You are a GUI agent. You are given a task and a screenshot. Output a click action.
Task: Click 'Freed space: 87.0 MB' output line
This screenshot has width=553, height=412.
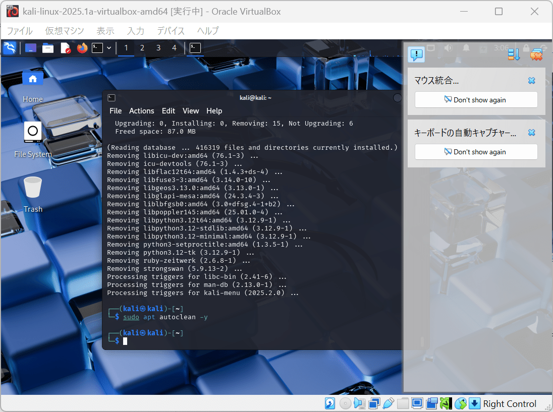(x=155, y=132)
